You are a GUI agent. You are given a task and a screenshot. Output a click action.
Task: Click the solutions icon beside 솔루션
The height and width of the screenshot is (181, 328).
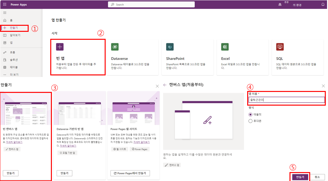pyautogui.click(x=5, y=60)
